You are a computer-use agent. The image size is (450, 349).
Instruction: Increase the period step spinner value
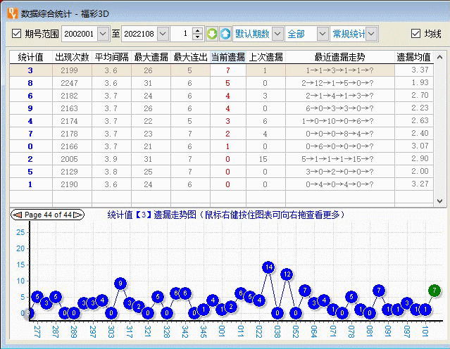click(x=197, y=30)
